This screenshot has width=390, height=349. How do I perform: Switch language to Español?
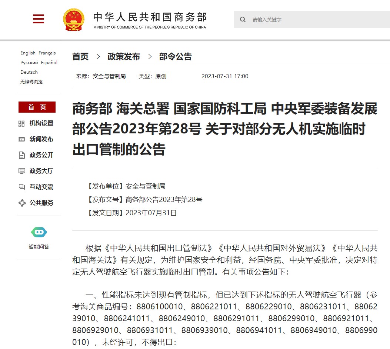(49, 63)
